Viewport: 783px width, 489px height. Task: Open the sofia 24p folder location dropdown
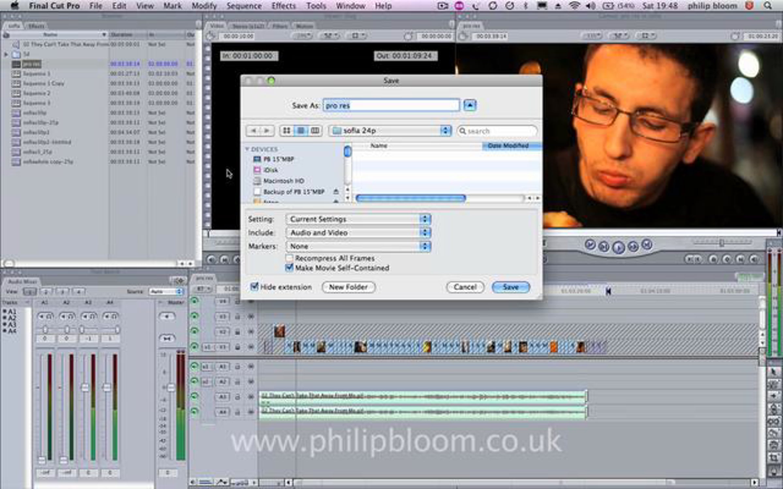390,131
